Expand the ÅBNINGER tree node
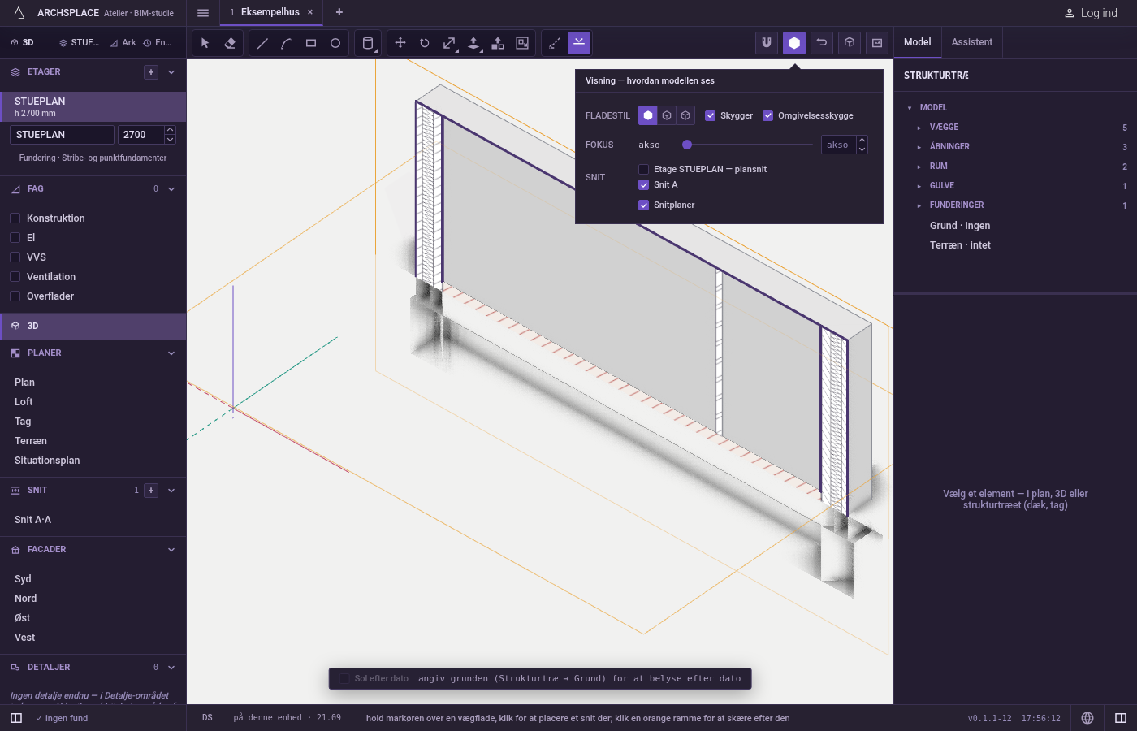 pyautogui.click(x=919, y=147)
